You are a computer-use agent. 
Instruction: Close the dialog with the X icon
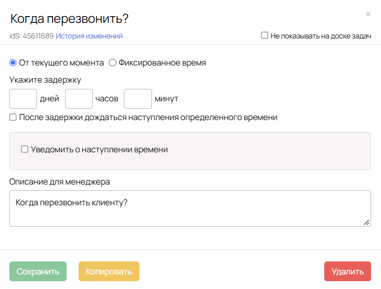point(368,15)
